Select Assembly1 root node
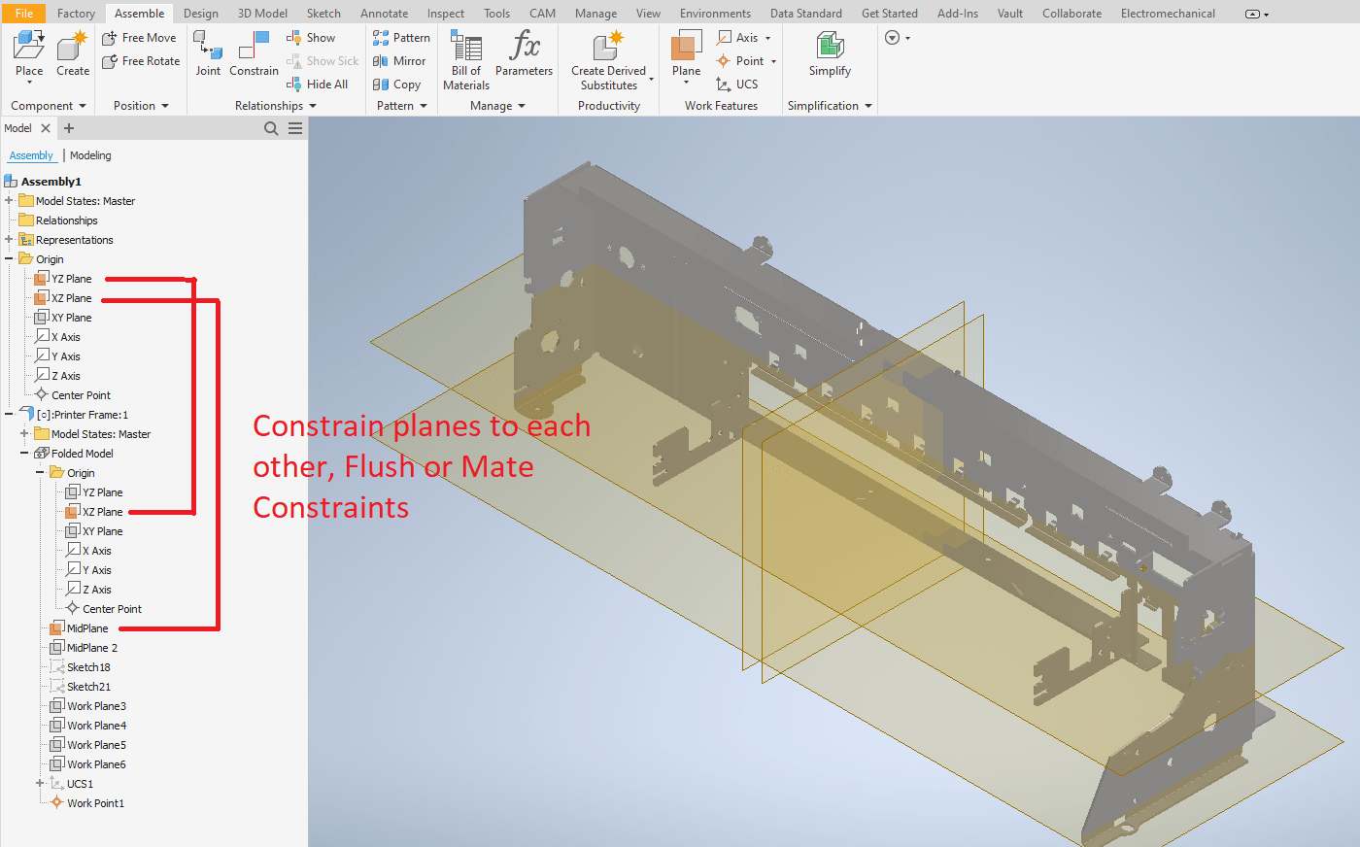Image resolution: width=1360 pixels, height=847 pixels. (x=43, y=182)
